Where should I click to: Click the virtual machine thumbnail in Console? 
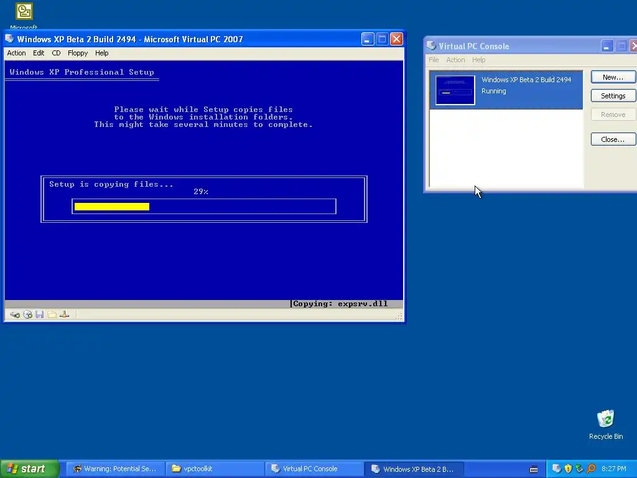[x=455, y=90]
